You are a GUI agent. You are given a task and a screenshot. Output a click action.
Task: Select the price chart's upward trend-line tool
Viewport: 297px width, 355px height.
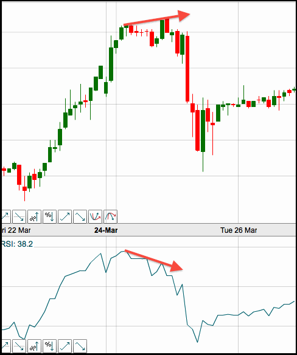pyautogui.click(x=65, y=216)
